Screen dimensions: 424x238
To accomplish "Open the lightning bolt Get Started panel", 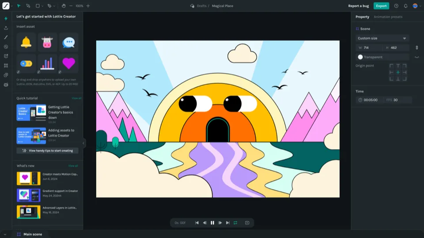I will click(x=6, y=19).
